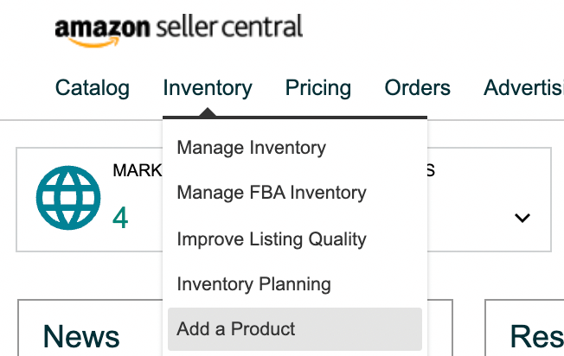Viewport: 564px width, 356px height.
Task: Click the 'seller central' text in header
Action: point(230,27)
